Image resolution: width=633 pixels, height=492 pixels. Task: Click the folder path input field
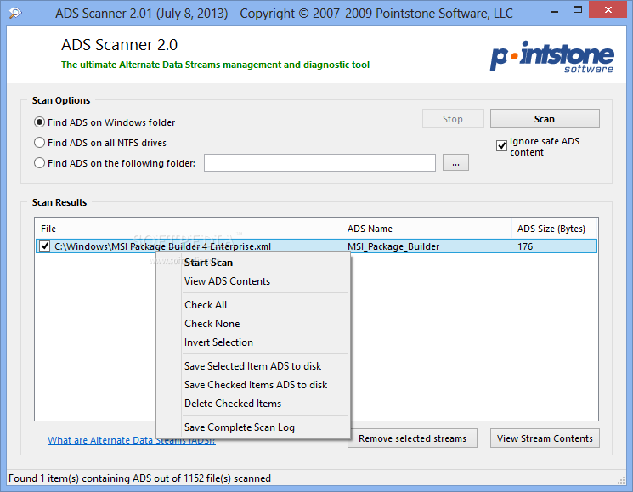click(319, 162)
